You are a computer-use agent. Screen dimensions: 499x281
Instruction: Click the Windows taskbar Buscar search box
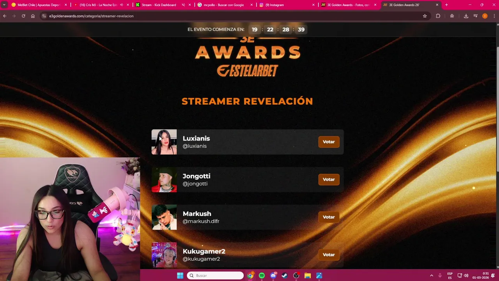pos(215,276)
